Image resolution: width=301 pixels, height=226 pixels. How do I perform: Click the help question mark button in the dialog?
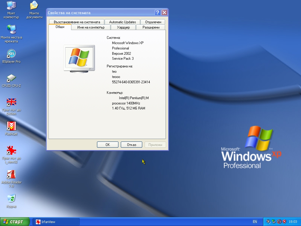click(x=158, y=13)
